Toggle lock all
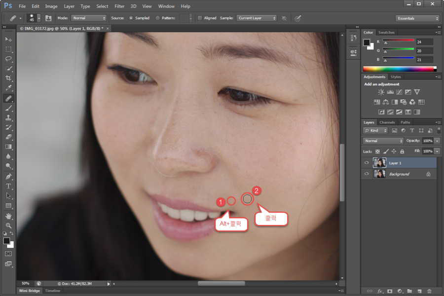Screen dimensions: 444x296 (402, 151)
